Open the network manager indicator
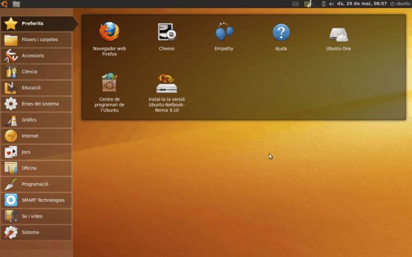Screen dimensions: 412x257 tap(308, 4)
